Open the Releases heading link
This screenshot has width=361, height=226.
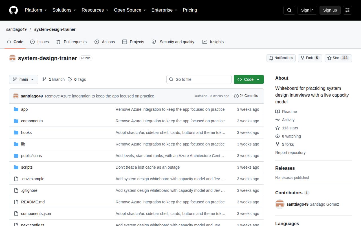coord(285,168)
